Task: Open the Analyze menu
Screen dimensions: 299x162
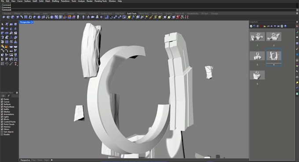Action: point(81,1)
